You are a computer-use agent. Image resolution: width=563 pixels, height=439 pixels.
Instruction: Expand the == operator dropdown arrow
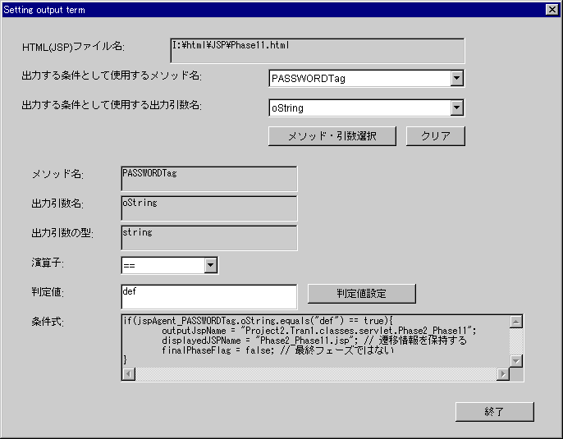coord(210,265)
